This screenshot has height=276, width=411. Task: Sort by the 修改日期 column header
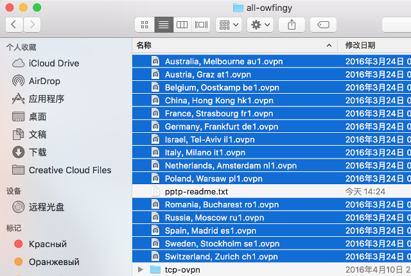(x=360, y=46)
